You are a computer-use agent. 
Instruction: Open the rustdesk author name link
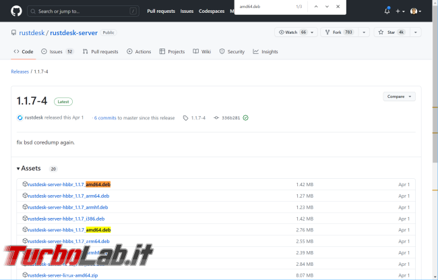point(34,118)
